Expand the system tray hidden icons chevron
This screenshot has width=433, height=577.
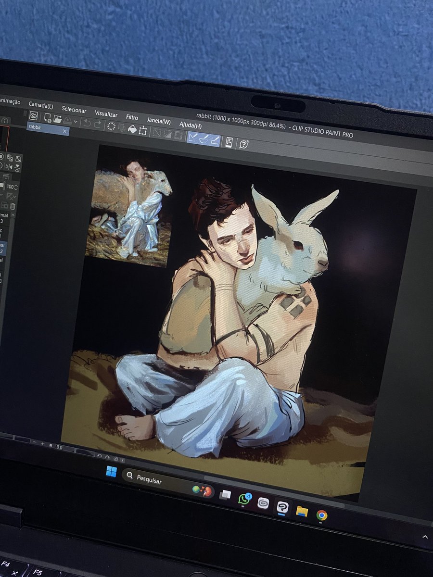click(425, 537)
